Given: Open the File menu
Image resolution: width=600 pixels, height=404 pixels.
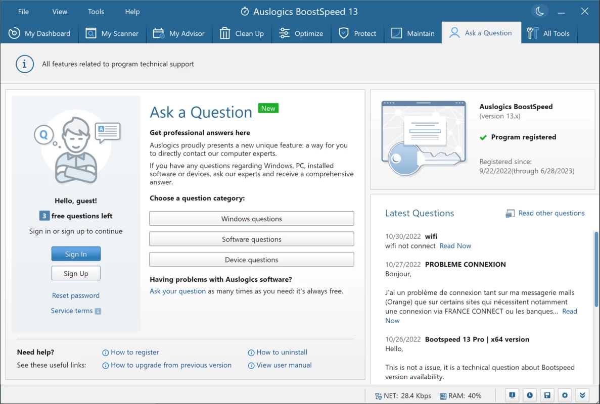Looking at the screenshot, I should pos(23,12).
